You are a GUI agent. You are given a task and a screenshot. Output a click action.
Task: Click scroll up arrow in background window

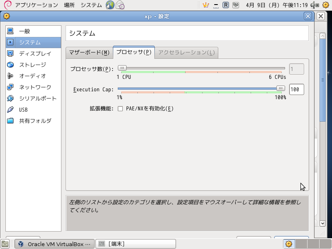(x=322, y=36)
